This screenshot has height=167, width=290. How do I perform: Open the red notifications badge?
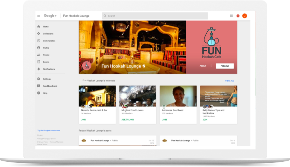238,16
